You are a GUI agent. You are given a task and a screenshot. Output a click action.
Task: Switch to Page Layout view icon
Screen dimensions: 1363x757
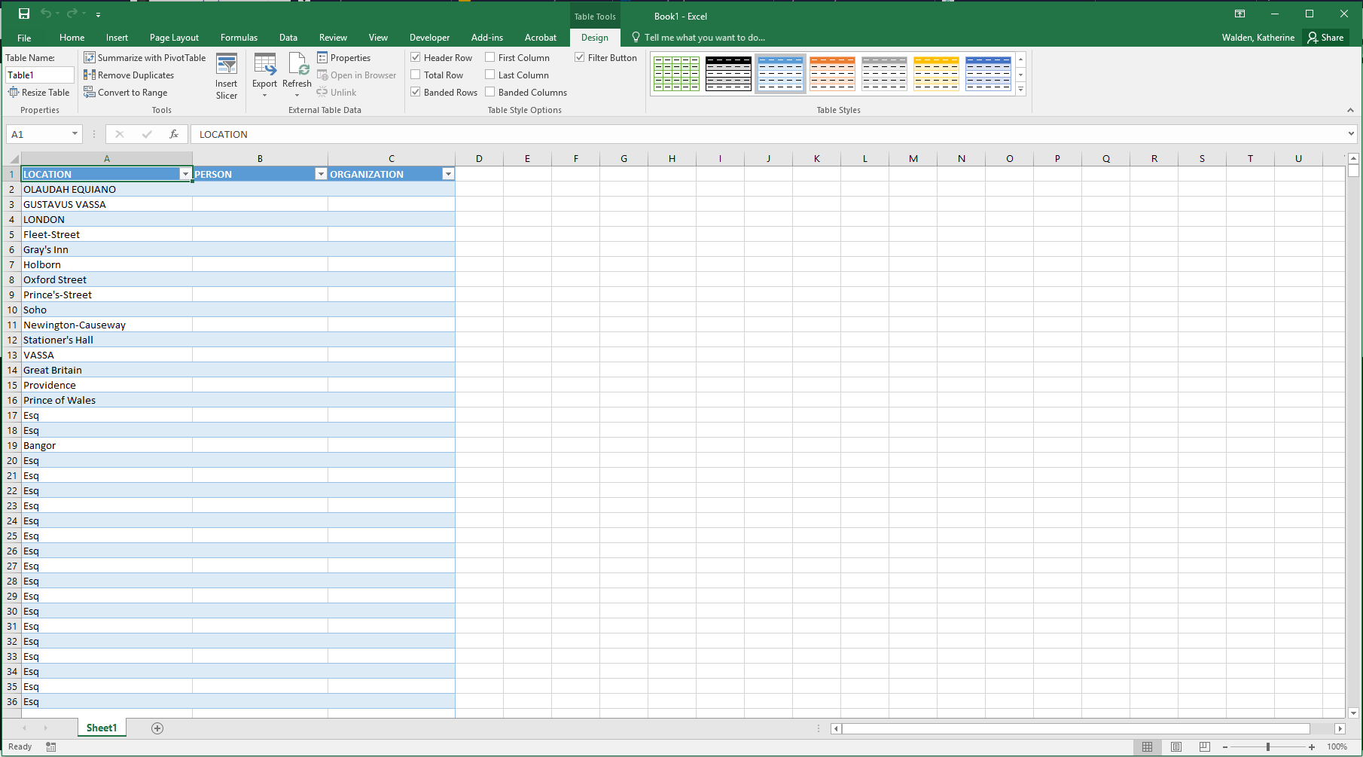click(x=1176, y=746)
